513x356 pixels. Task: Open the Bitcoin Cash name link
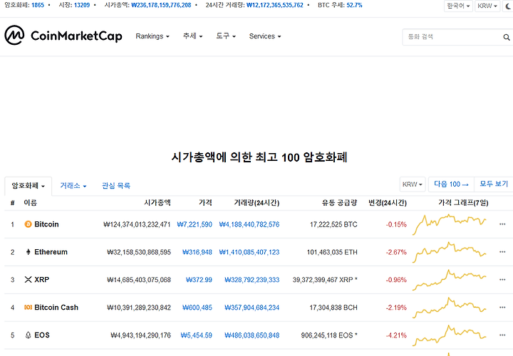(56, 308)
